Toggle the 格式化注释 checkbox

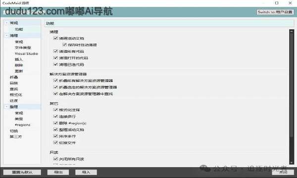pos(55,110)
